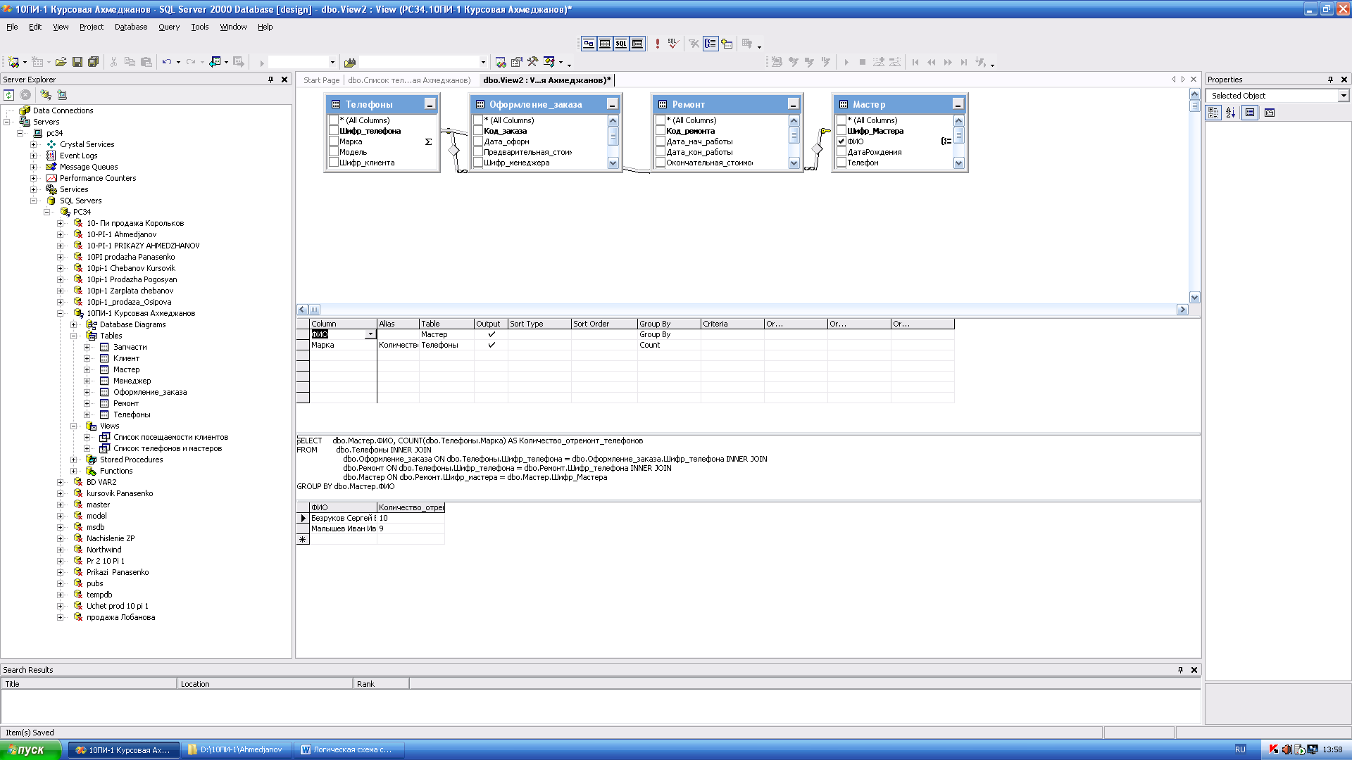This screenshot has width=1352, height=760.
Task: Switch to the Start Page tab
Action: click(x=321, y=80)
